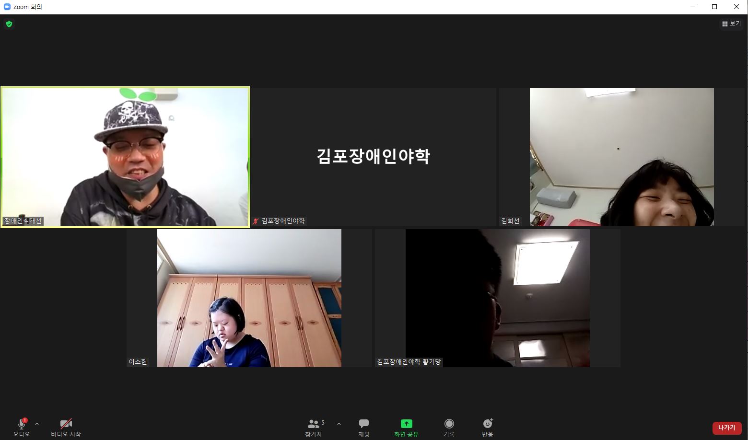
Task: Expand the audio options arrow
Action: point(37,424)
